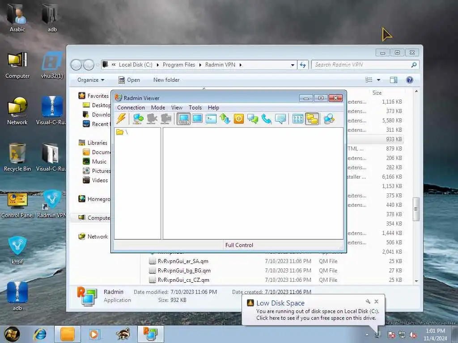
Task: Expand arrow after Program Files breadcrumb
Action: pos(200,65)
